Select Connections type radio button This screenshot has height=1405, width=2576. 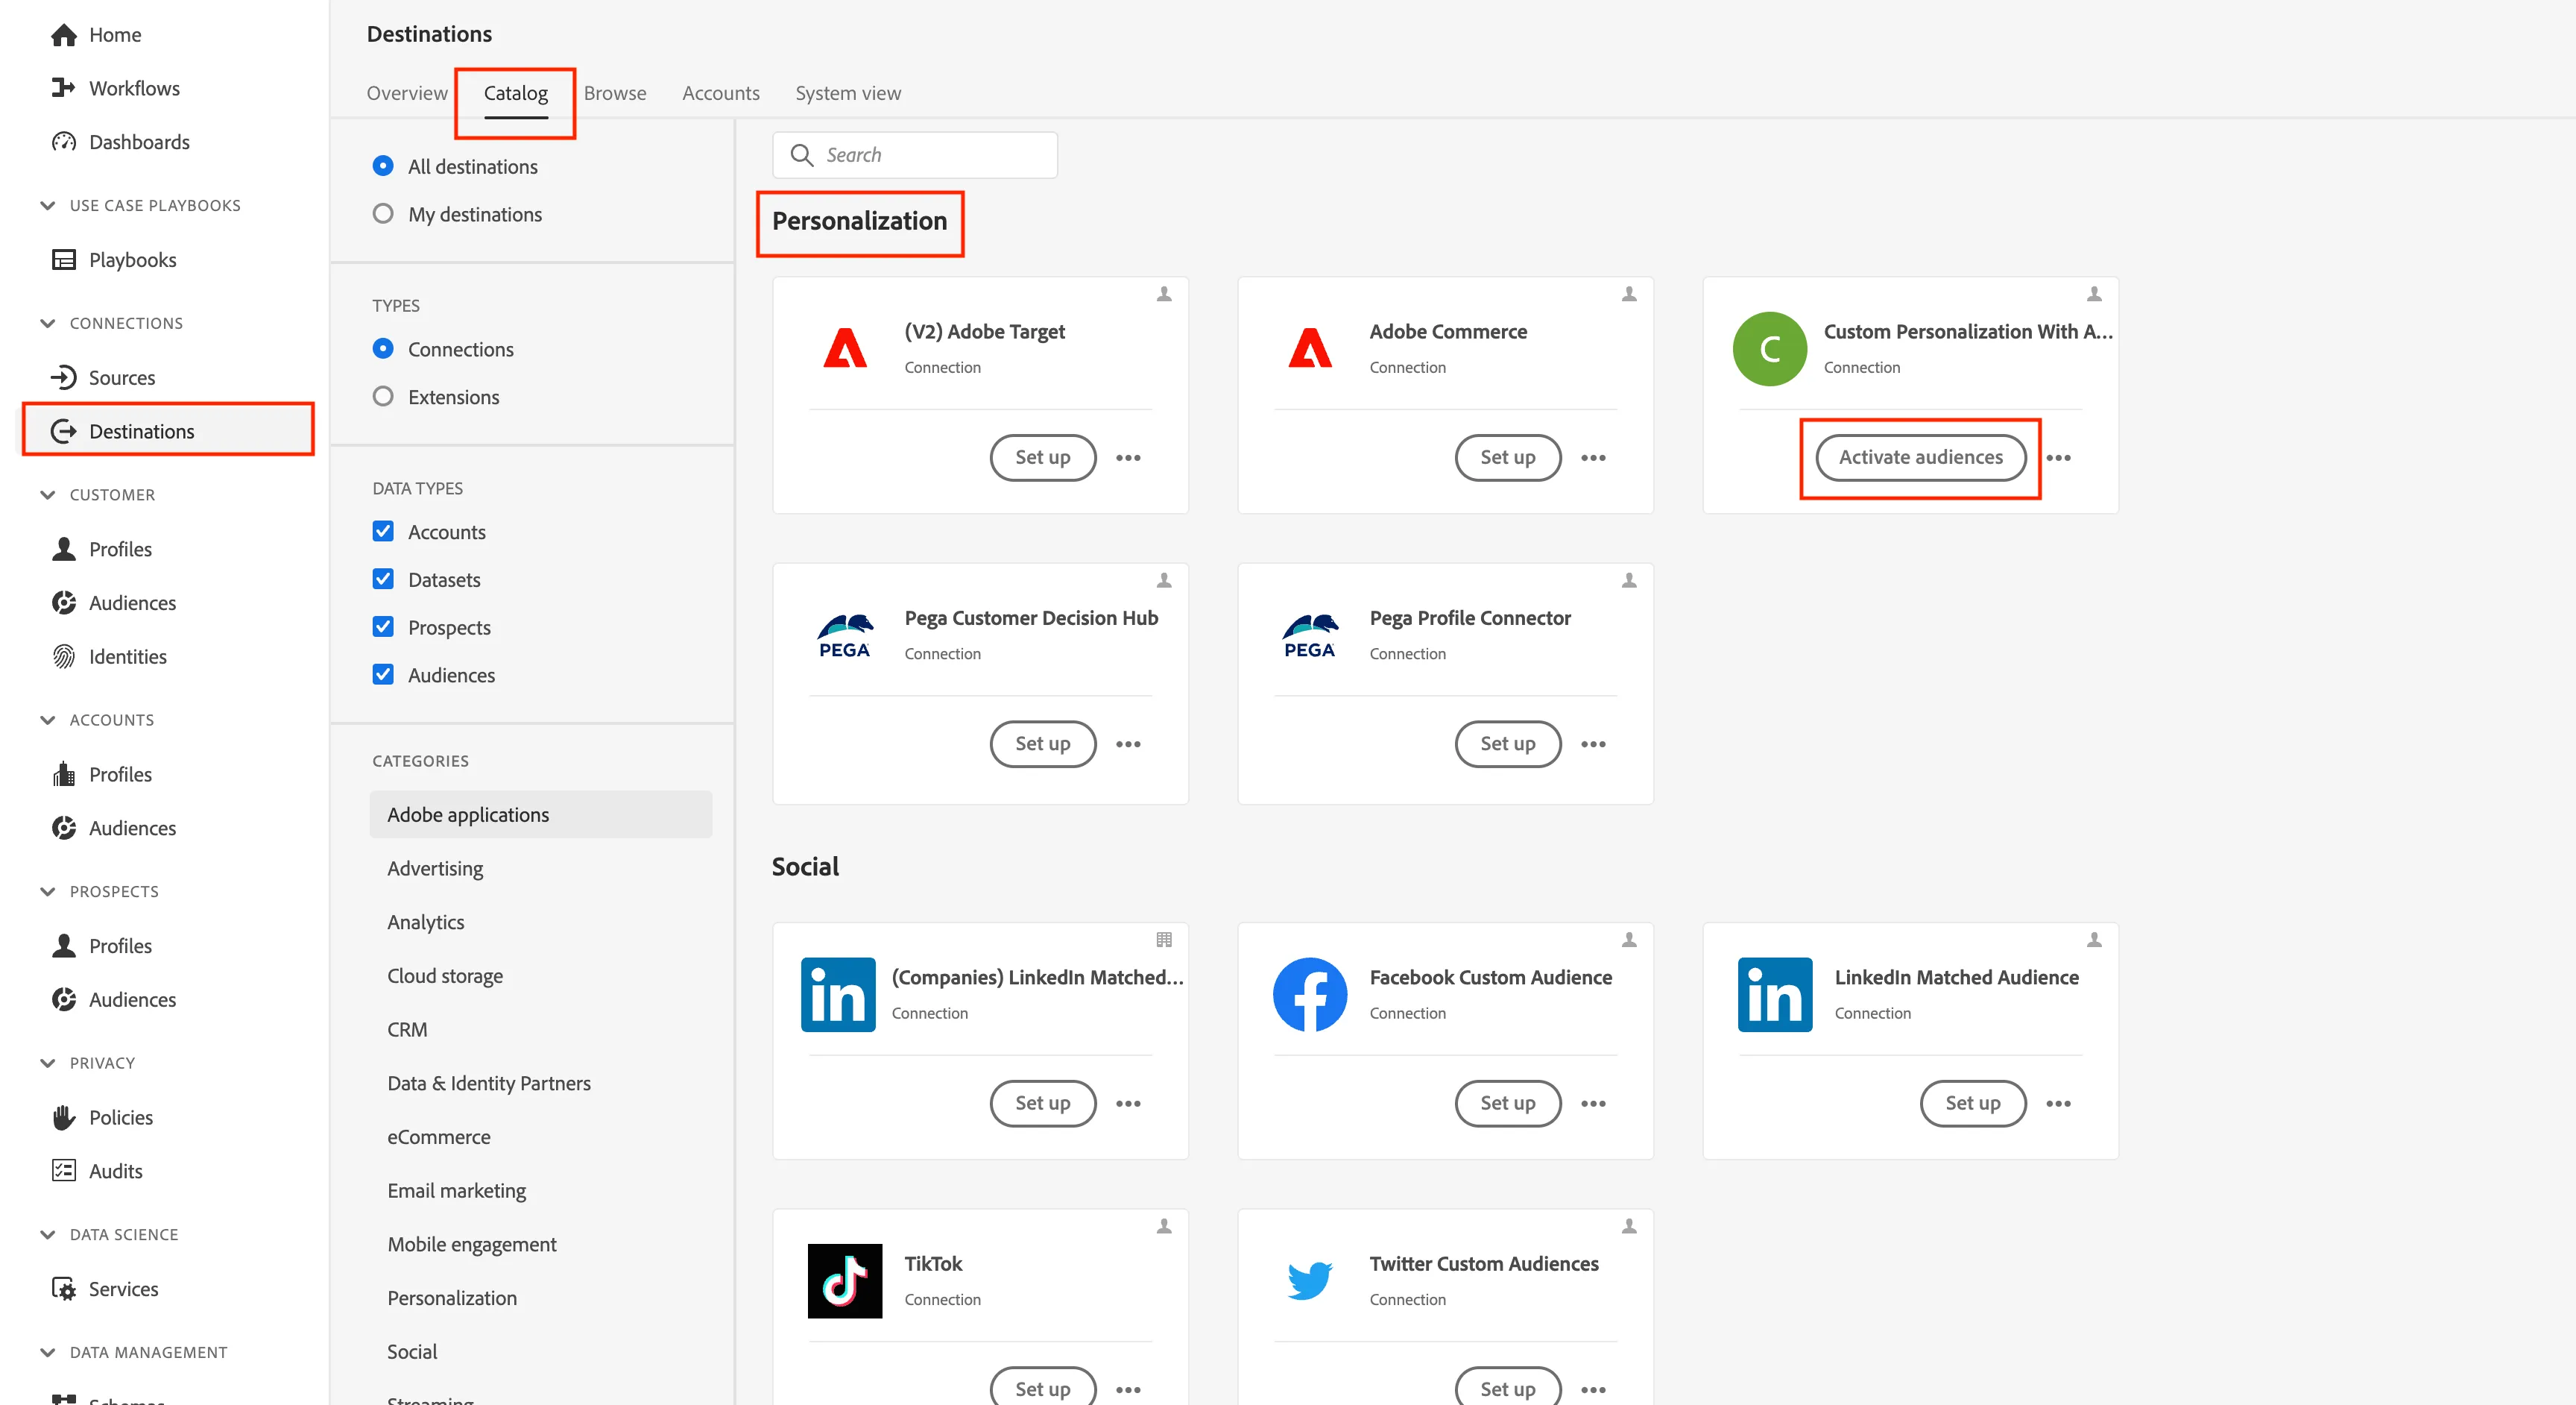tap(383, 348)
